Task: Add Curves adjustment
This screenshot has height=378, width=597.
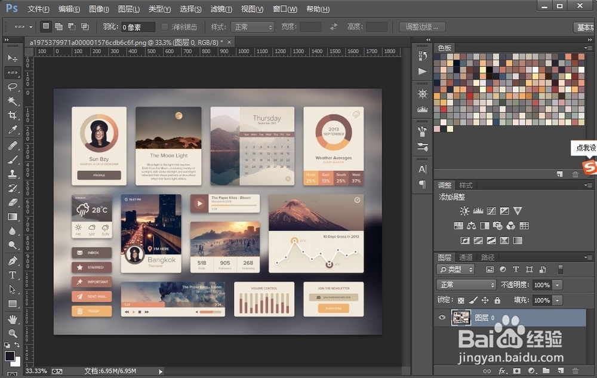Action: pos(491,211)
